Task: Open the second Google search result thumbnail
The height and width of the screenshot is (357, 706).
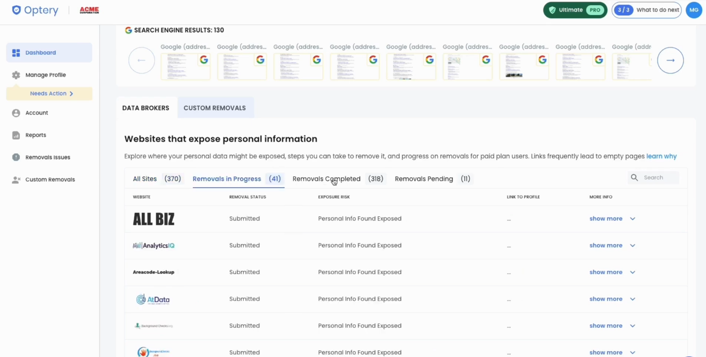Action: click(x=242, y=66)
